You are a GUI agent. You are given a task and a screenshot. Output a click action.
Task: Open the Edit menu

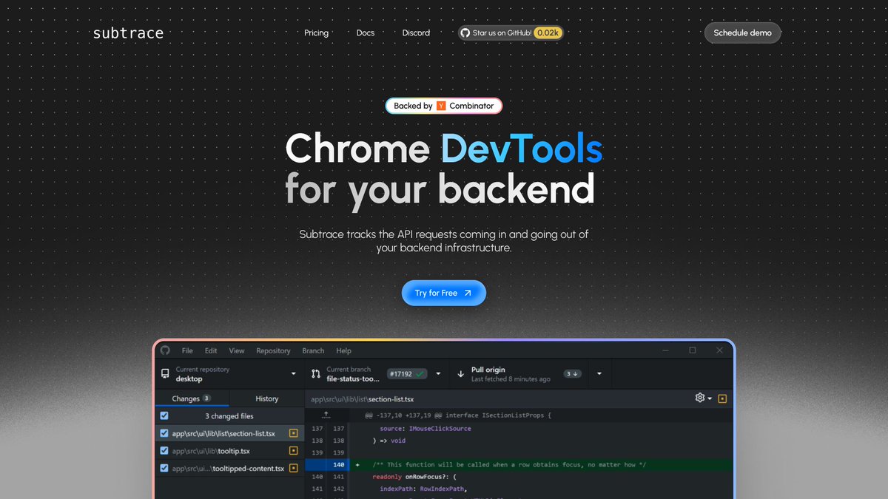211,350
